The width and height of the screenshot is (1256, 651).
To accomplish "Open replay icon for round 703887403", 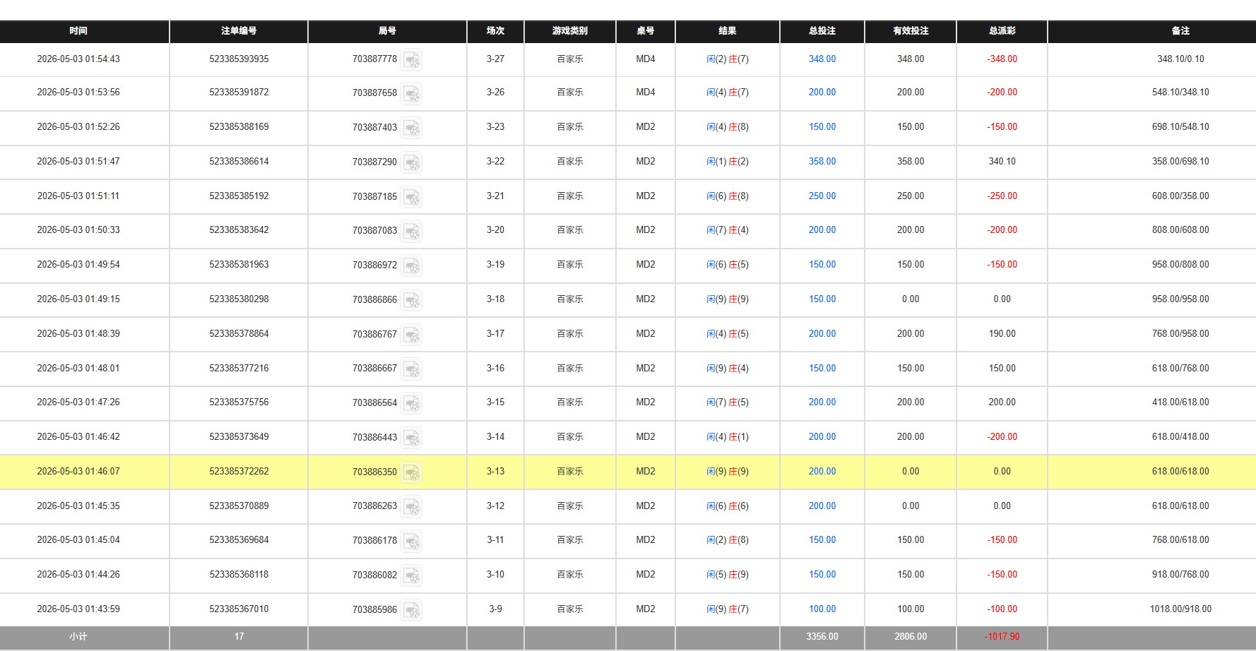I will pyautogui.click(x=412, y=128).
